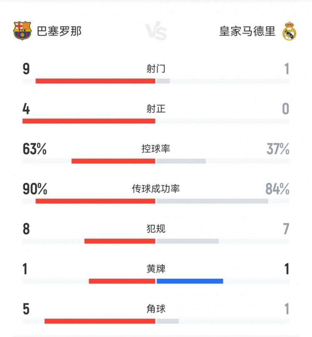
Task: Click the VS emblem between teams
Action: point(156,32)
